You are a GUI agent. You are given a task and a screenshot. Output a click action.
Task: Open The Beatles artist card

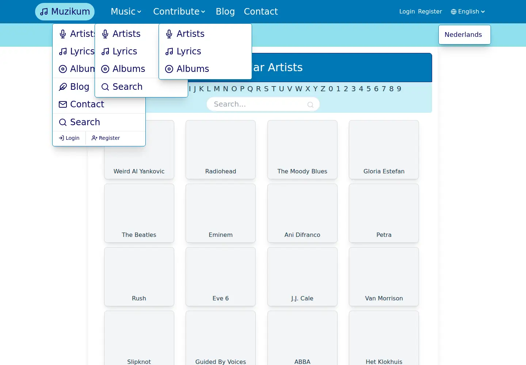point(139,213)
